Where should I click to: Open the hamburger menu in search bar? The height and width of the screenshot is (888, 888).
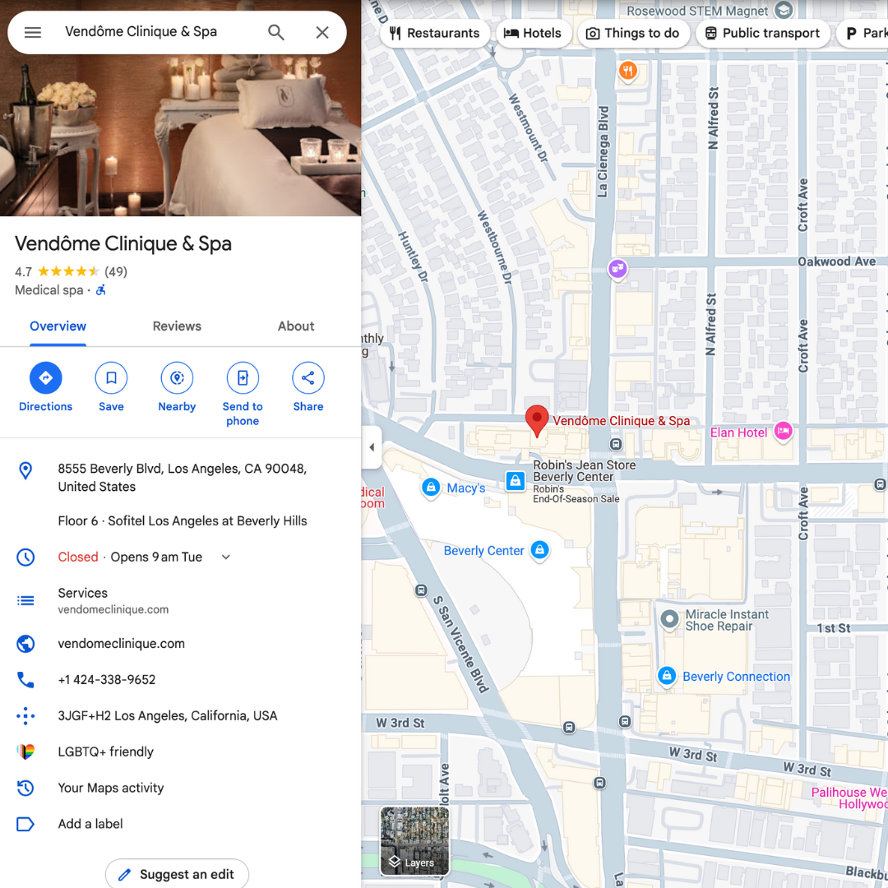click(33, 32)
